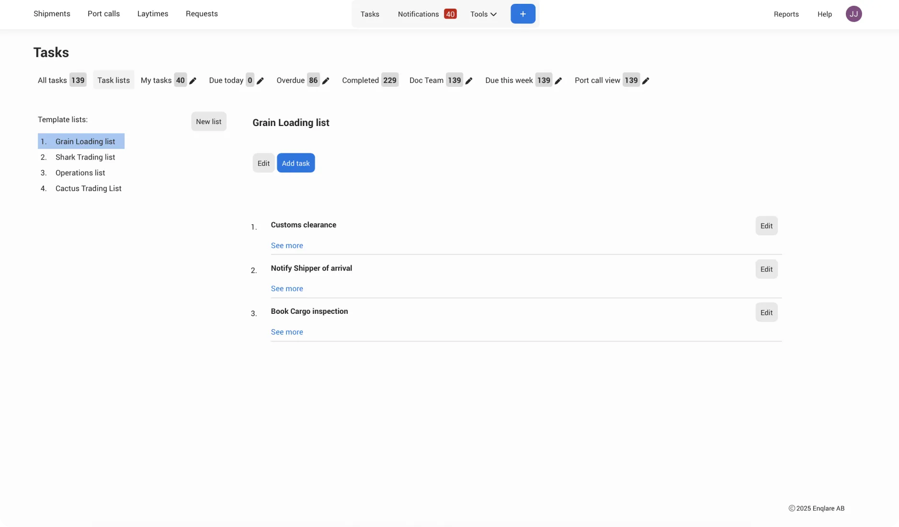Open the Help link
The height and width of the screenshot is (527, 899).
(x=824, y=14)
